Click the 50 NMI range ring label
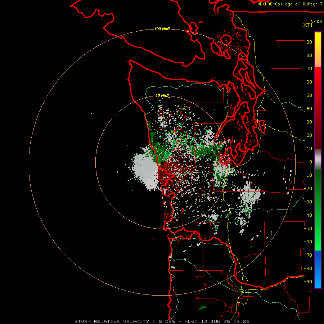The image size is (324, 324). (x=162, y=95)
